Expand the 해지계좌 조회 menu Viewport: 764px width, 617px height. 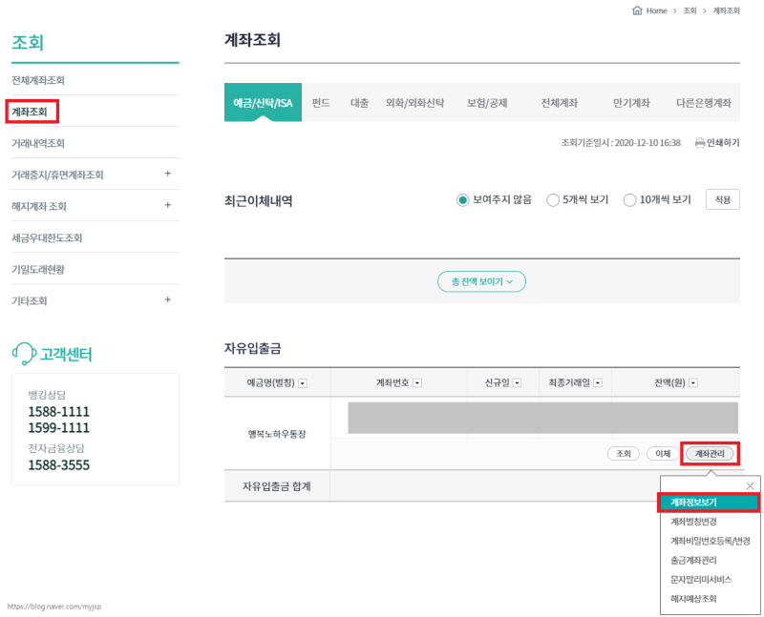pos(168,206)
